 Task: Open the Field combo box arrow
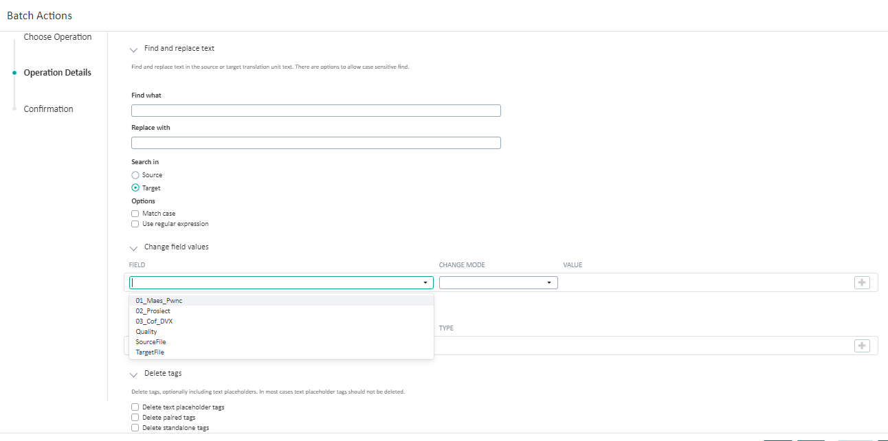click(425, 282)
